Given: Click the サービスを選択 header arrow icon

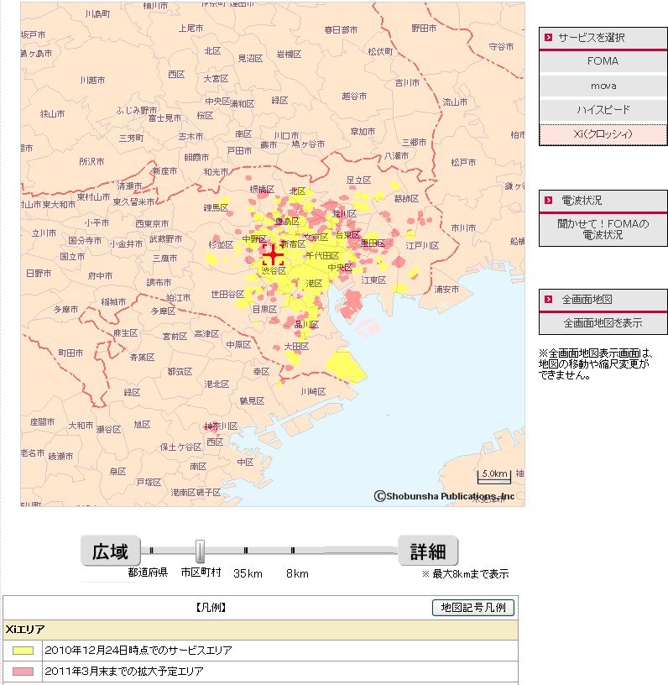Looking at the screenshot, I should (x=548, y=38).
